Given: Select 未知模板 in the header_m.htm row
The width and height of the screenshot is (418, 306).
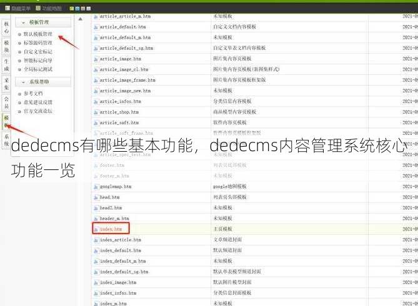Looking at the screenshot, I should point(223,219).
